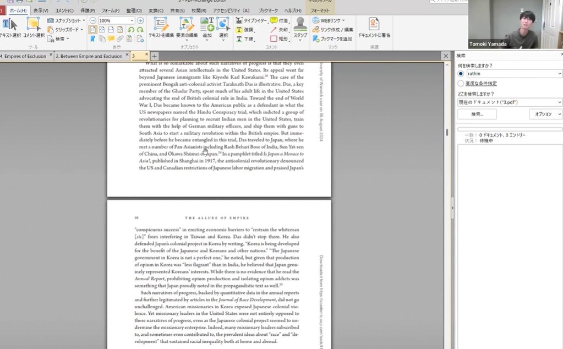
Task: Click ドキュメントに署名 sign document
Action: tap(374, 28)
